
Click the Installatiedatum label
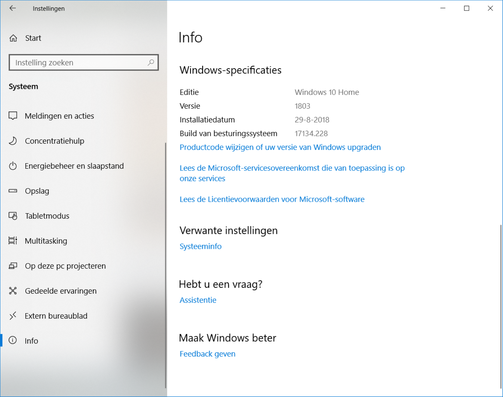point(207,120)
